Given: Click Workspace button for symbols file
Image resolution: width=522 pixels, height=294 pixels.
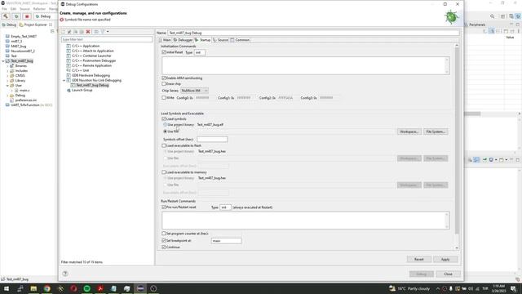Looking at the screenshot, I should (409, 132).
